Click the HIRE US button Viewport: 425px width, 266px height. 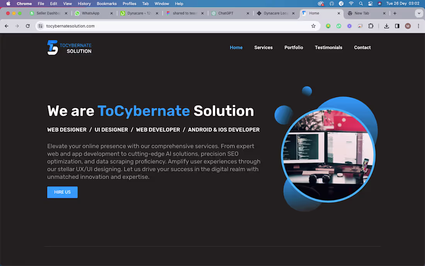pos(62,192)
